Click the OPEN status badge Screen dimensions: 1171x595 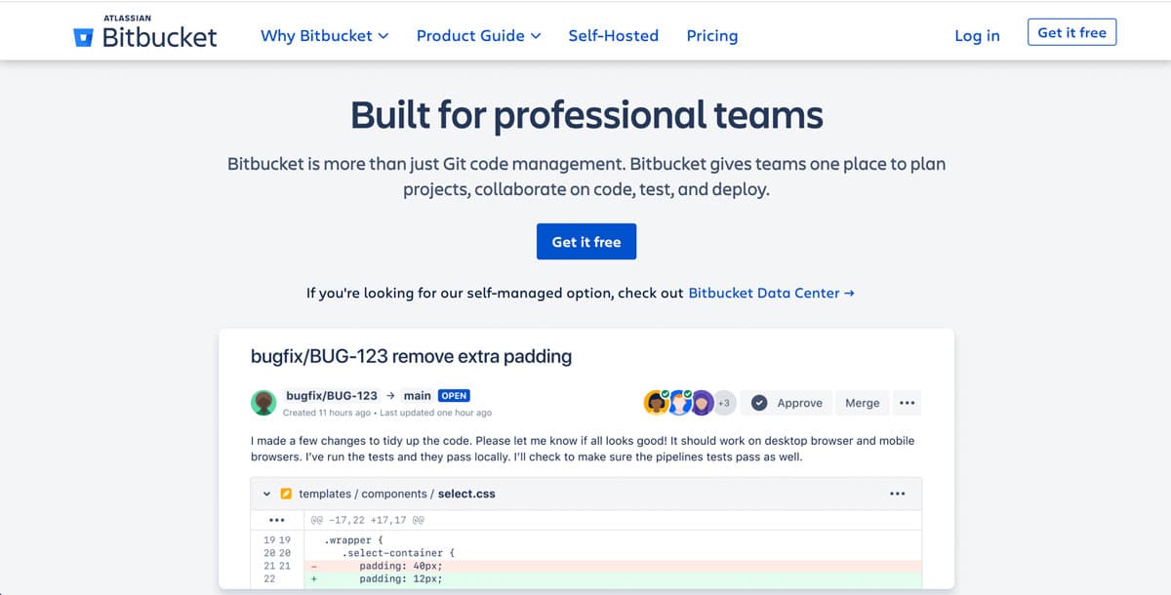coord(454,396)
